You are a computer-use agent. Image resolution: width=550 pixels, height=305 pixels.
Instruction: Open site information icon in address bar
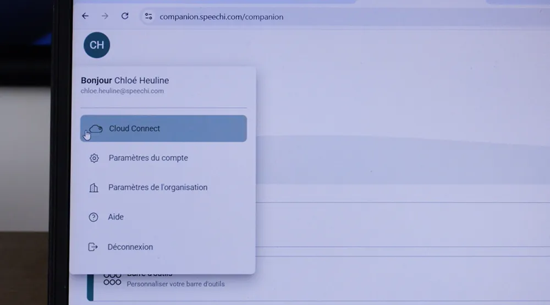click(x=148, y=17)
